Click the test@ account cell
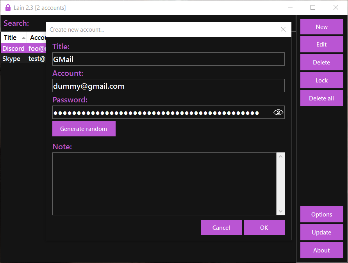348x263 pixels. tap(37, 59)
